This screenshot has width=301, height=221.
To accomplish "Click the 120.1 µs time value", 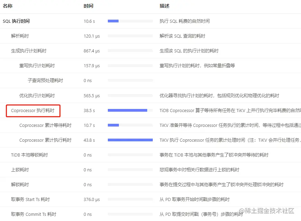I will coord(92,36).
